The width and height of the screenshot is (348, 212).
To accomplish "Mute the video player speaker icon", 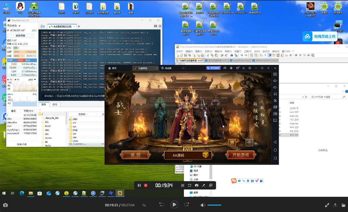I will pos(203,205).
